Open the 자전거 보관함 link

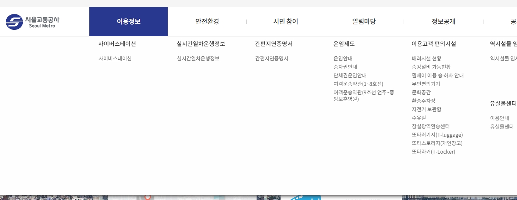click(426, 109)
